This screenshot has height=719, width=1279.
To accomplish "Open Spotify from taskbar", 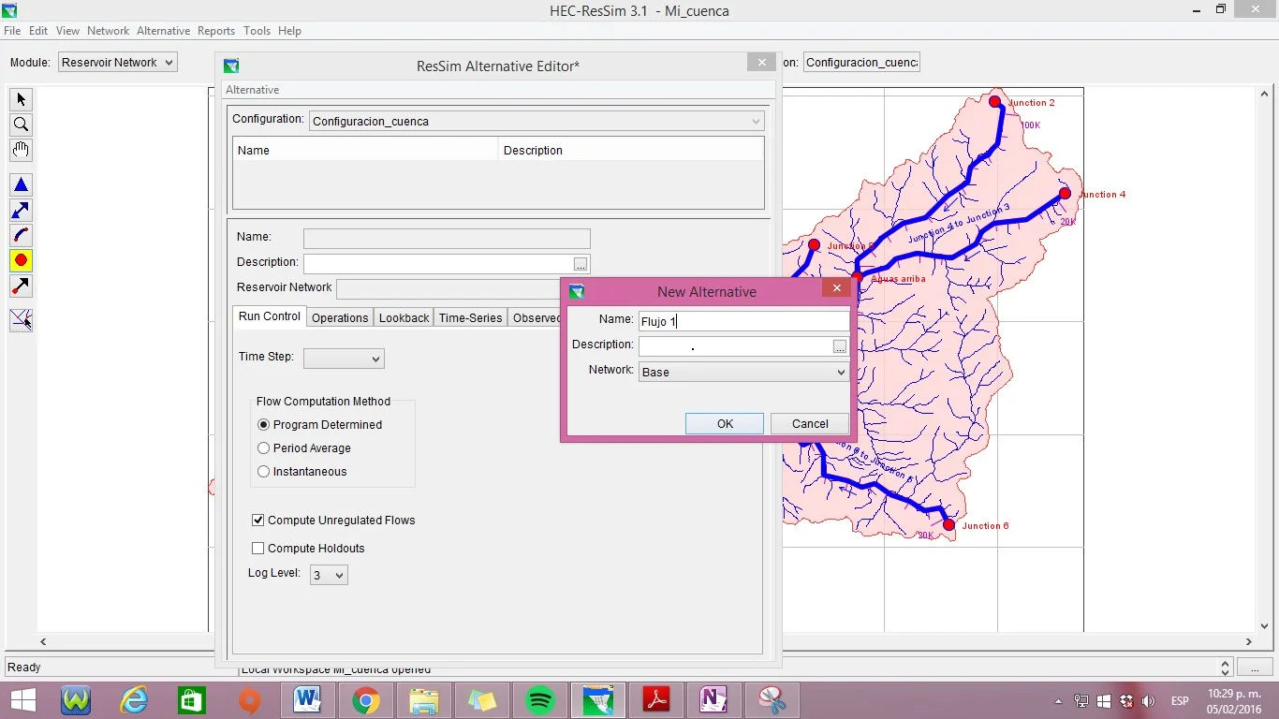I will point(539,700).
